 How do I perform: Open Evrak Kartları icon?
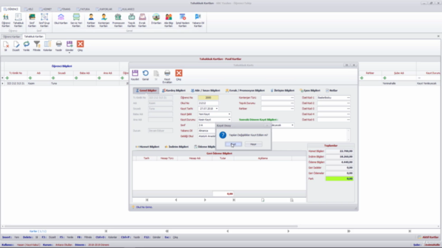(x=142, y=21)
